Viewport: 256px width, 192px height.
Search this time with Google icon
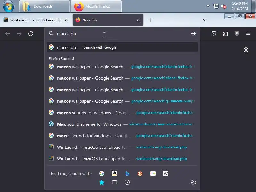102,173
